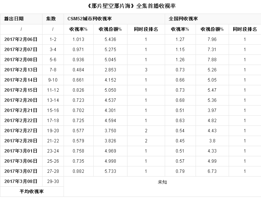Click the 平均收视率 row label
This screenshot has height=198, width=261.
pyautogui.click(x=32, y=192)
